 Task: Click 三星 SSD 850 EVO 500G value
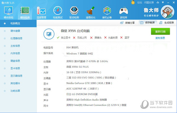91,78
